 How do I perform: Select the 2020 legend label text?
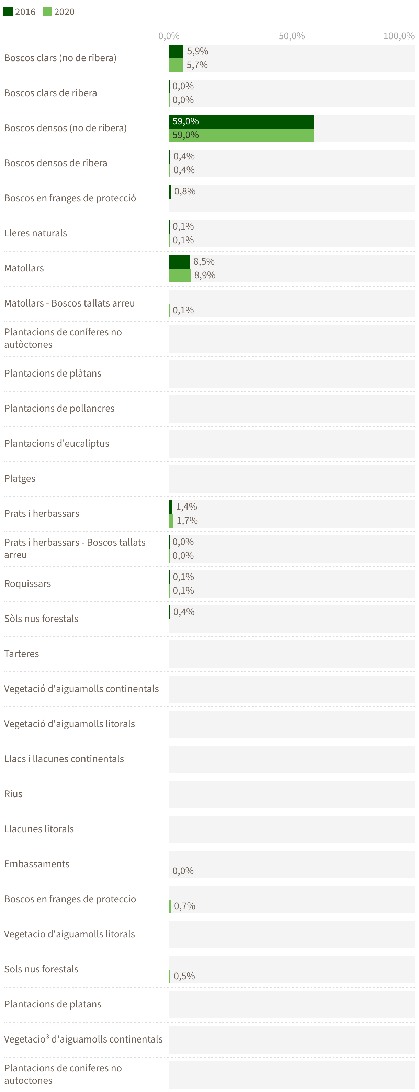tap(65, 12)
